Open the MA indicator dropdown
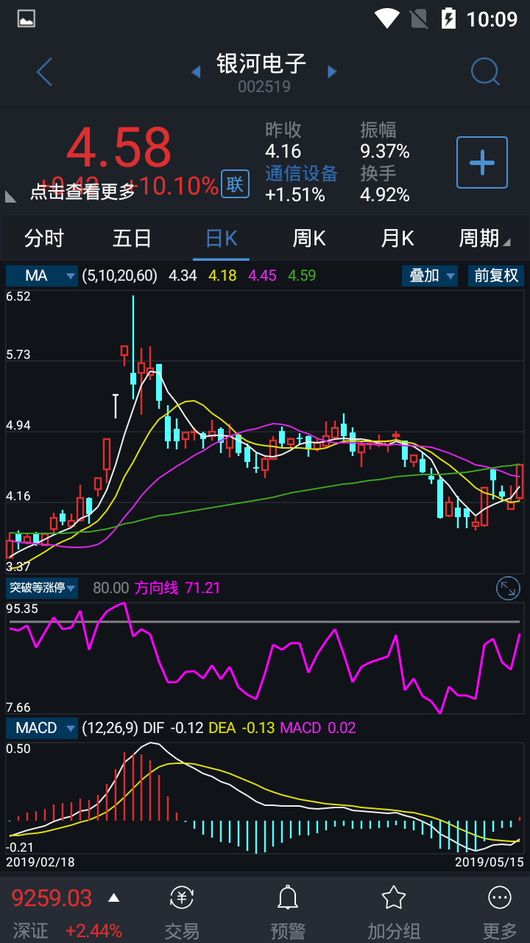The width and height of the screenshot is (530, 943). coord(42,276)
